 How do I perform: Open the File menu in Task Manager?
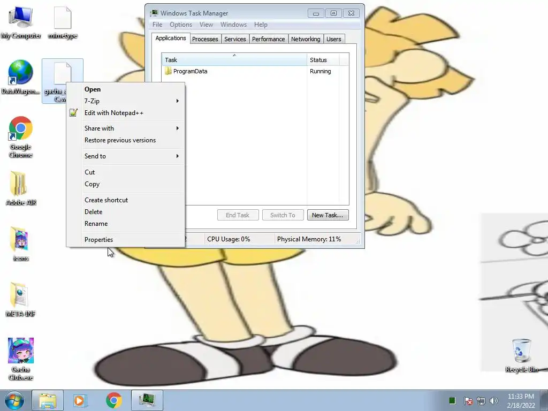click(157, 25)
